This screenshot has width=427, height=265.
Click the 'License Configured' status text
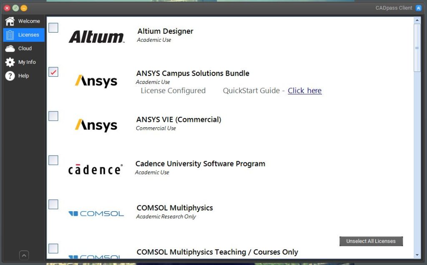coord(173,91)
